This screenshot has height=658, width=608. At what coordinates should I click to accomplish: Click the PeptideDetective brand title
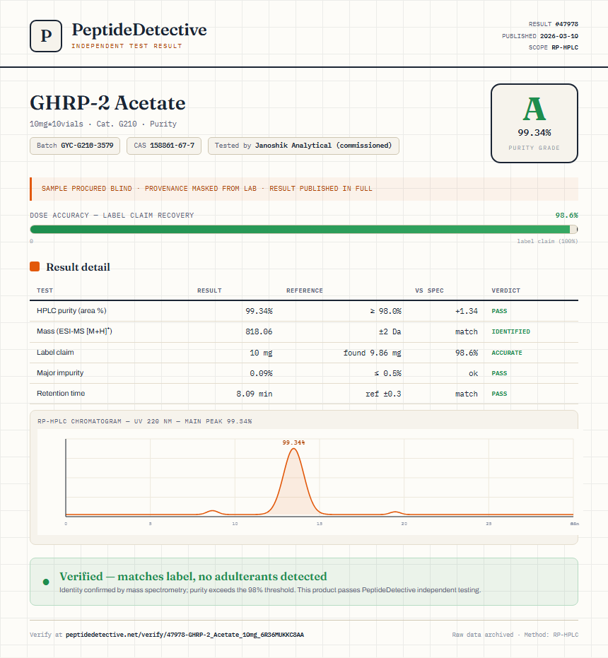tap(139, 30)
